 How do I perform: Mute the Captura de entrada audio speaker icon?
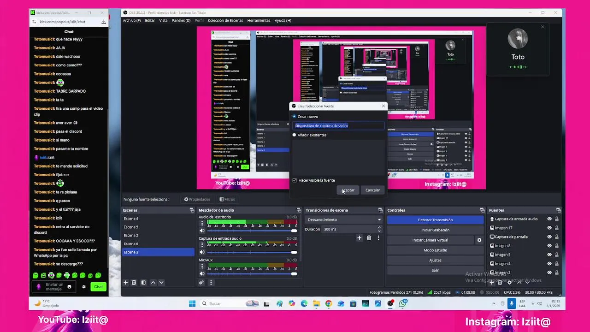[x=202, y=252]
